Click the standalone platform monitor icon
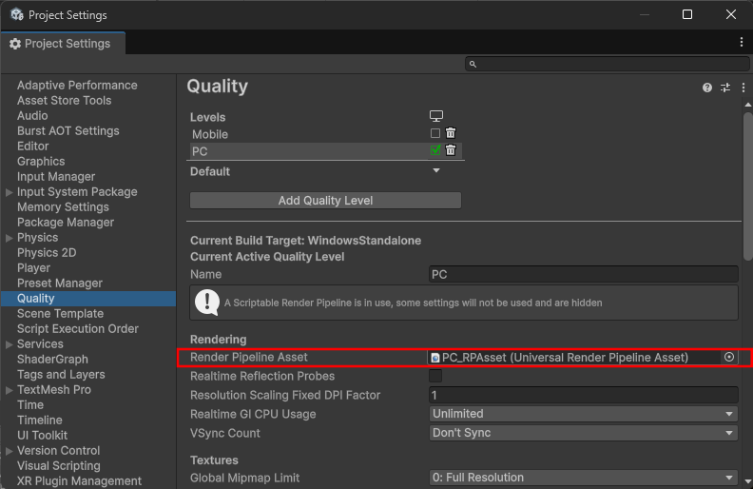Image resolution: width=753 pixels, height=489 pixels. pyautogui.click(x=436, y=116)
